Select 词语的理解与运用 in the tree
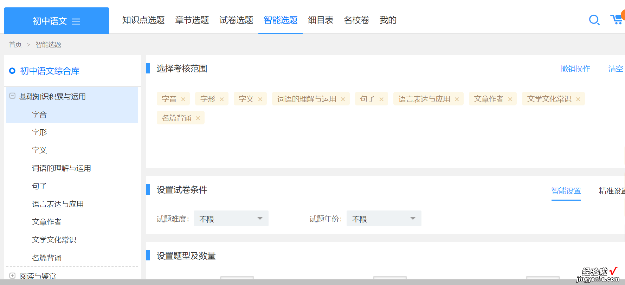Screen dimensions: 625x285 tap(61, 168)
